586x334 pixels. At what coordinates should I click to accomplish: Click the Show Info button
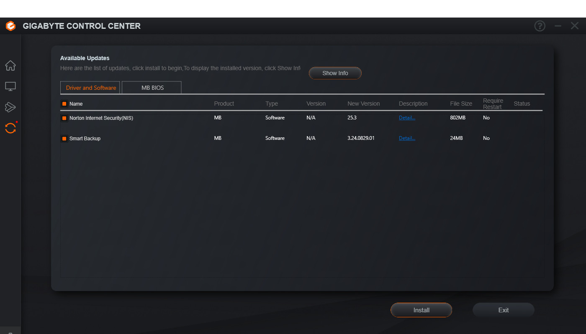pos(335,73)
